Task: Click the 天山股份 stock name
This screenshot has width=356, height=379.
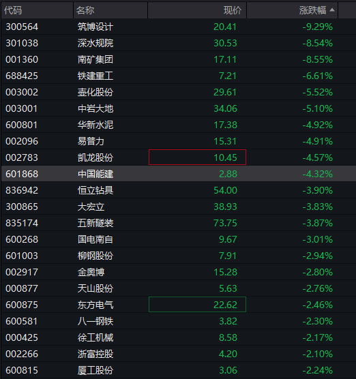Action: 95,288
